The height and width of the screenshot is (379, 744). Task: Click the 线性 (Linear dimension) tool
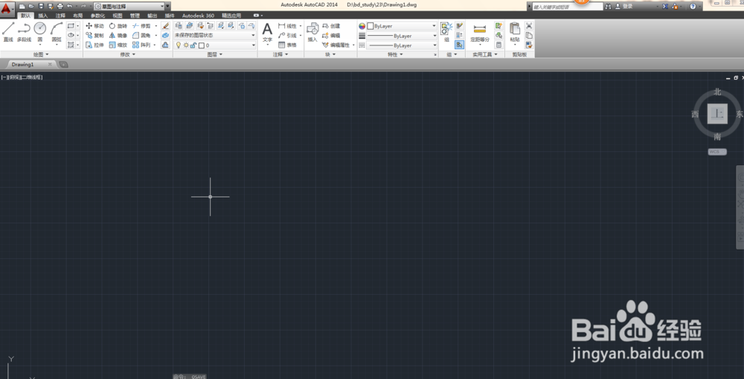point(287,25)
